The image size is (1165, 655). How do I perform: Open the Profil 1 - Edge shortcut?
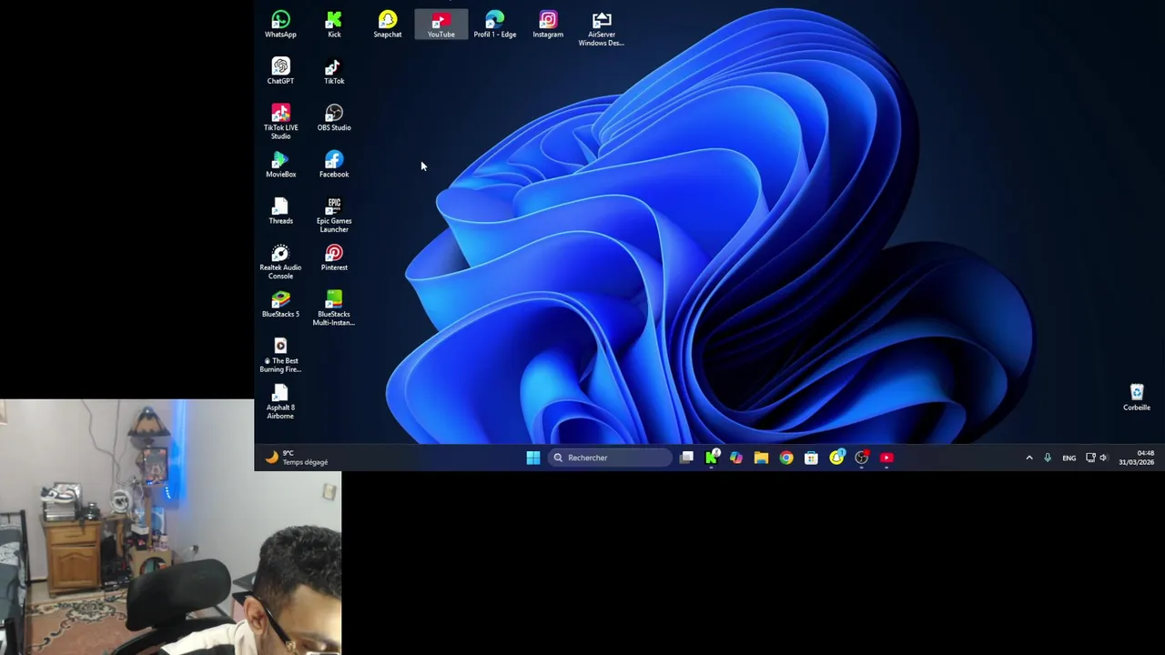pos(494,25)
